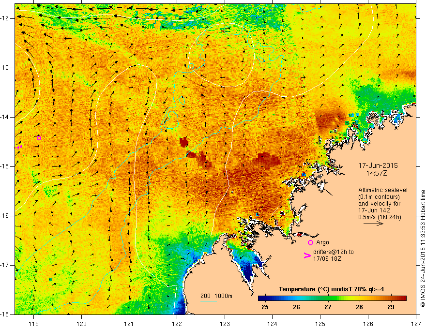
Task: Click longitude axis label 122
Action: click(x=177, y=324)
